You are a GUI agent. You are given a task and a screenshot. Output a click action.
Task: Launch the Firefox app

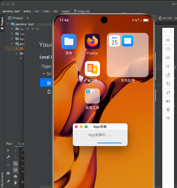[x=92, y=42]
